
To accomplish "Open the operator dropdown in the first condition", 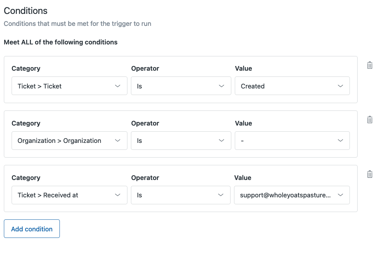I will (181, 86).
